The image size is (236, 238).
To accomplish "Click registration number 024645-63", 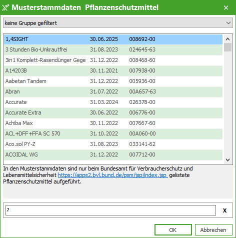I will (142, 49).
